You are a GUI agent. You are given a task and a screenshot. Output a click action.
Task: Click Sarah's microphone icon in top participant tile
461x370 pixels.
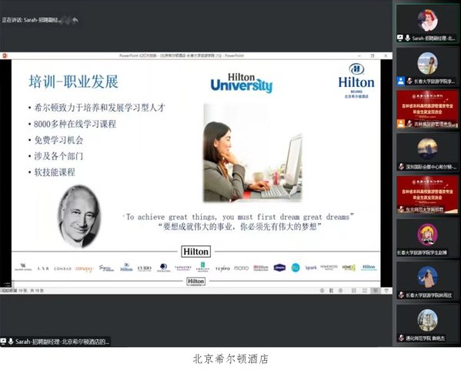tap(407, 38)
